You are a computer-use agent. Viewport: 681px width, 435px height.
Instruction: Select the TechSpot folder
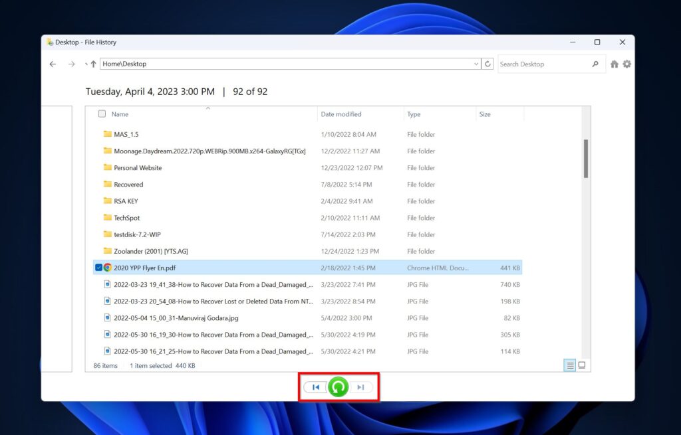[126, 218]
